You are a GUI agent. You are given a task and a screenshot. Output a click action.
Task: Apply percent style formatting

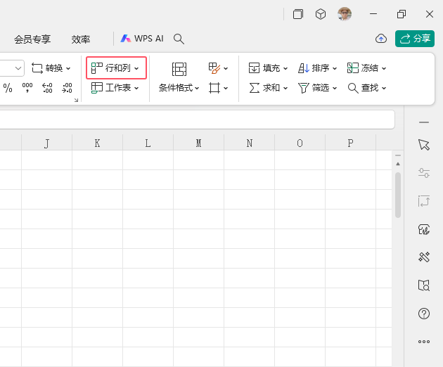[x=8, y=88]
